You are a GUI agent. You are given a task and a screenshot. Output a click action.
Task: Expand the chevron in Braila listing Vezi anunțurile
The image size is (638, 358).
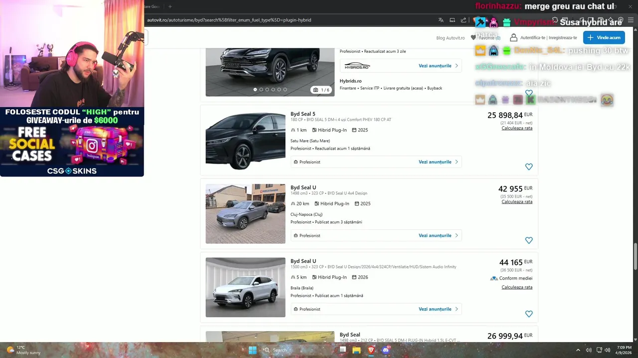click(x=456, y=309)
